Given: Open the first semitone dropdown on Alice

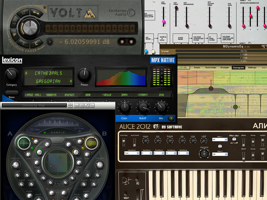Looking at the screenshot, I should pyautogui.click(x=146, y=153).
